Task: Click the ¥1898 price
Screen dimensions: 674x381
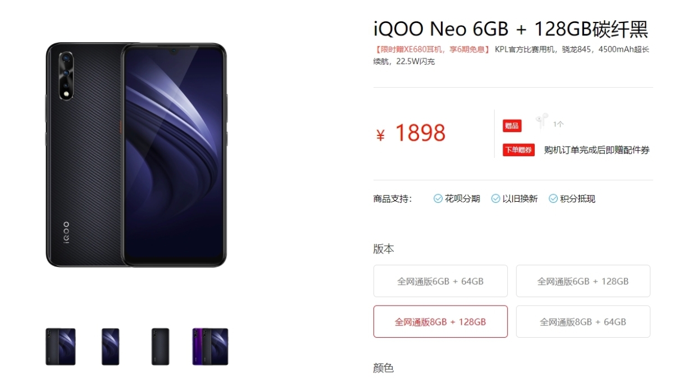Action: [x=411, y=133]
